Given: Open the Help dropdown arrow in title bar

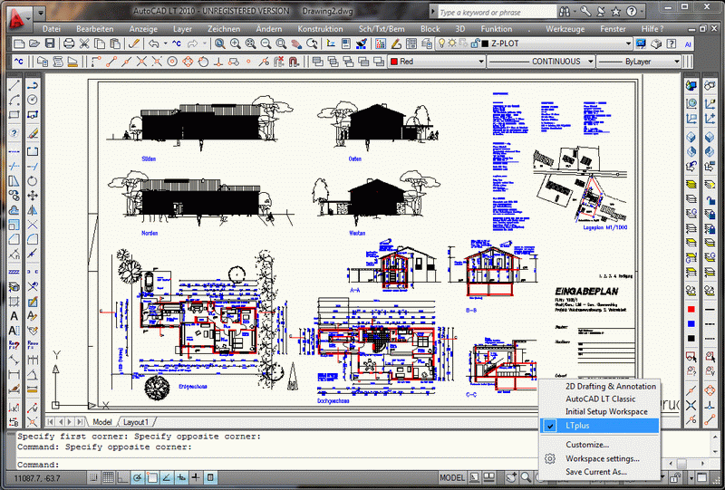Looking at the screenshot, I should 643,12.
